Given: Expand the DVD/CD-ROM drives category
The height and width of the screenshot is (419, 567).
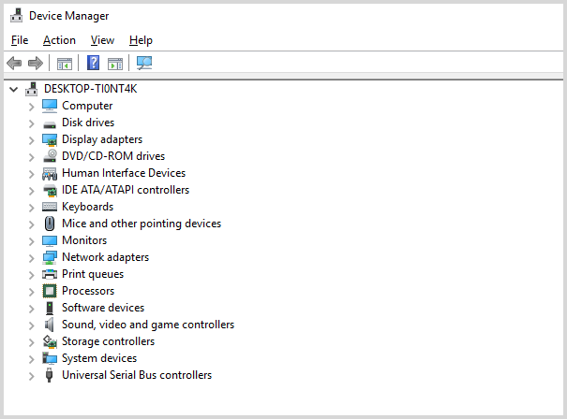Looking at the screenshot, I should [32, 157].
